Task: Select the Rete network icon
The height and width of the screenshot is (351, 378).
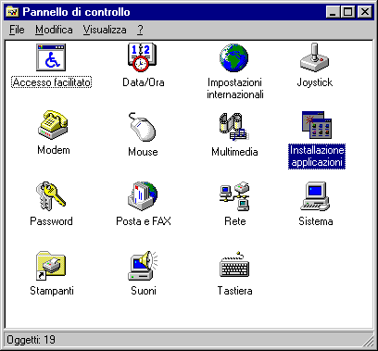Action: pos(234,196)
